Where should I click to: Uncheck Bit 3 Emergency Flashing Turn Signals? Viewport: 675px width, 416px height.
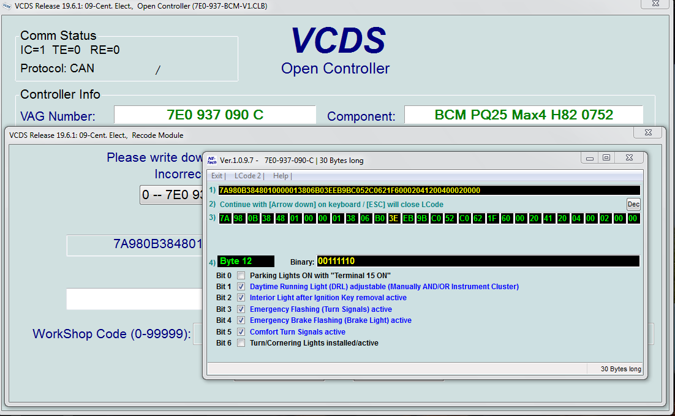[241, 309]
